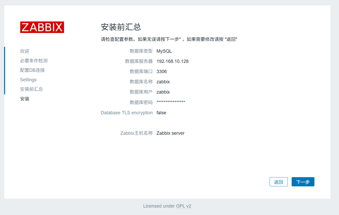This screenshot has width=339, height=215.
Task: Click the 数据库端口 label
Action: [x=141, y=72]
